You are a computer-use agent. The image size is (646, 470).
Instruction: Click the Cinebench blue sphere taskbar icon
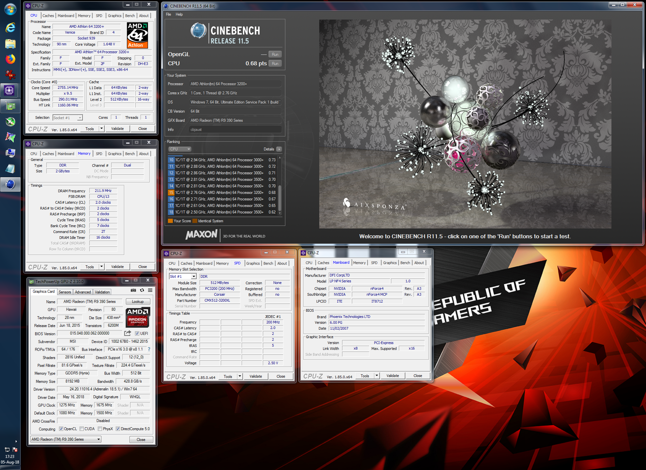[x=10, y=184]
